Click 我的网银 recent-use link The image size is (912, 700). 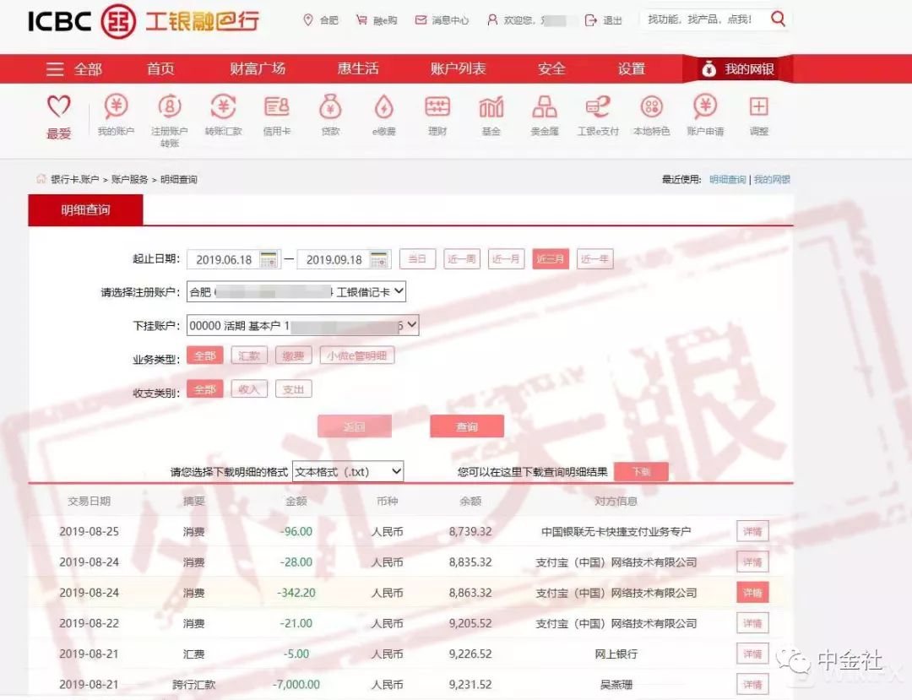[772, 180]
